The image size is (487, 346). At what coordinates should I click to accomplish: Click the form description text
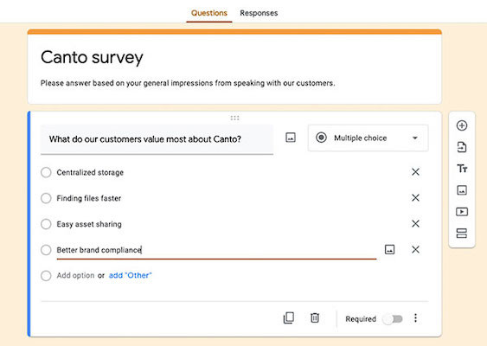click(188, 83)
